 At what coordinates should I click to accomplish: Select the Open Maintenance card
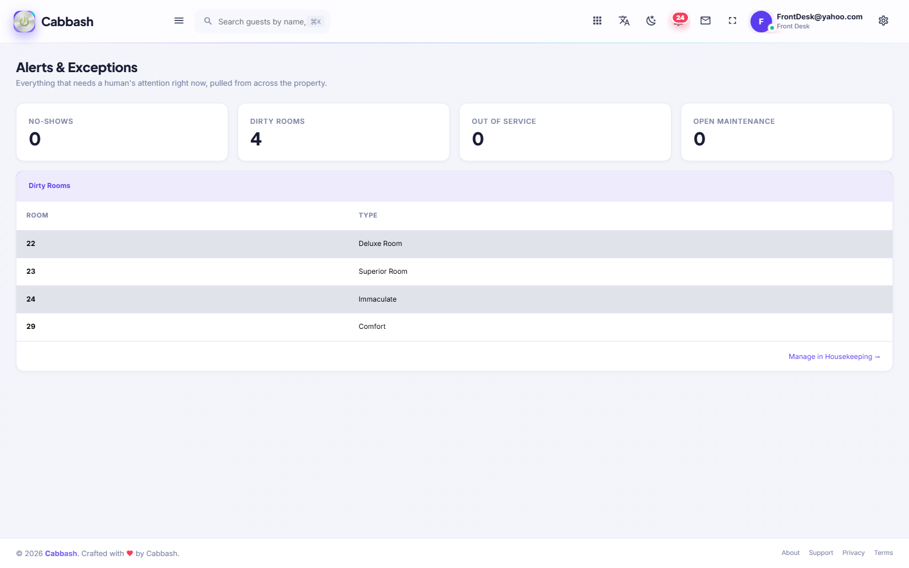click(787, 132)
